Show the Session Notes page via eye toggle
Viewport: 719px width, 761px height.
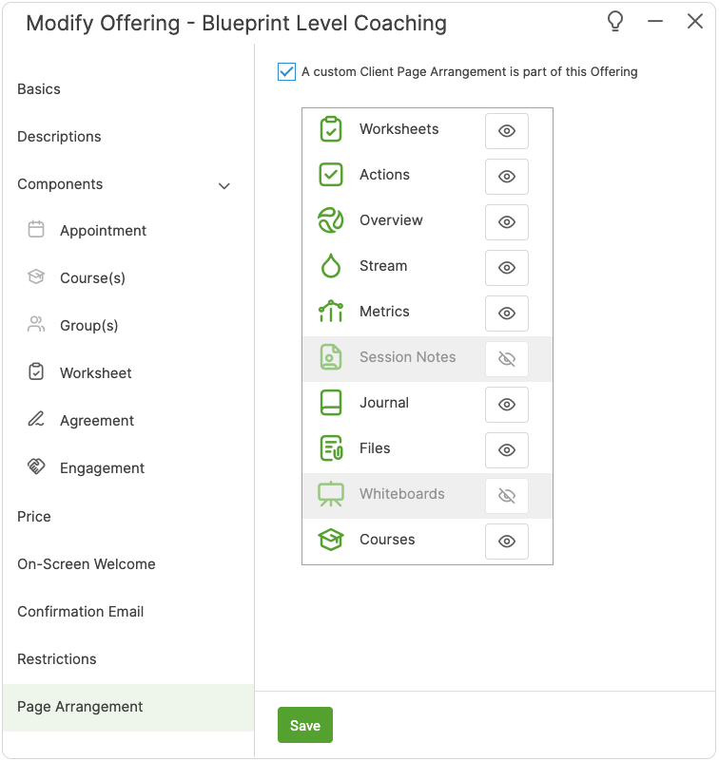coord(506,359)
